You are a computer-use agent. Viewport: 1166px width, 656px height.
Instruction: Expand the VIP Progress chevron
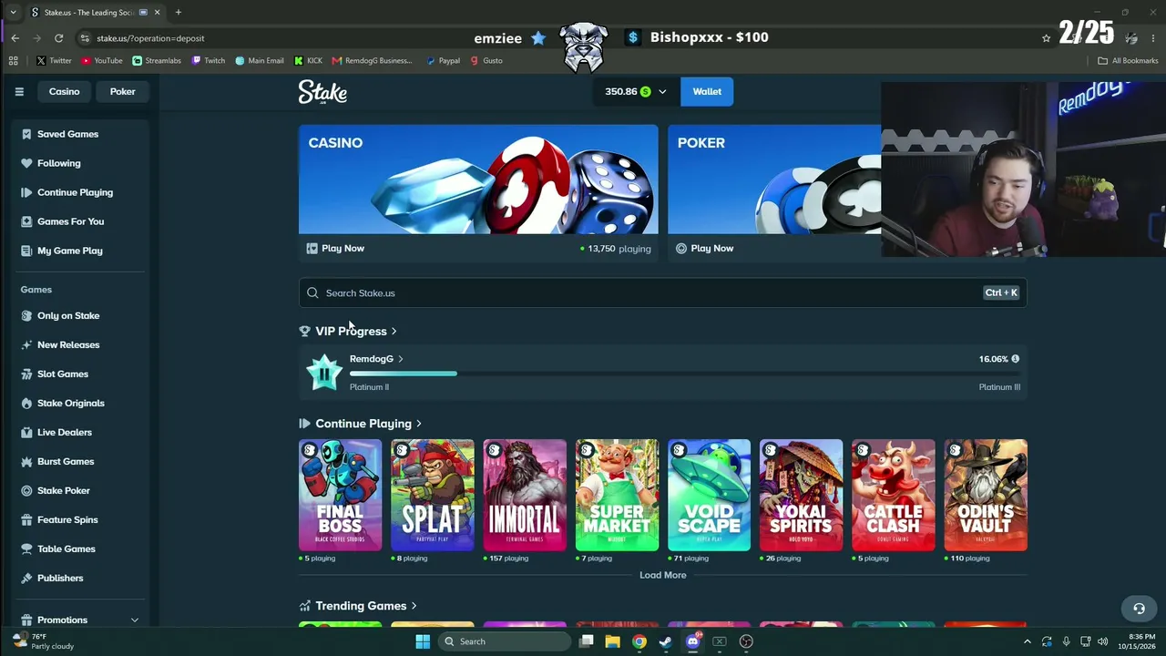click(x=394, y=332)
